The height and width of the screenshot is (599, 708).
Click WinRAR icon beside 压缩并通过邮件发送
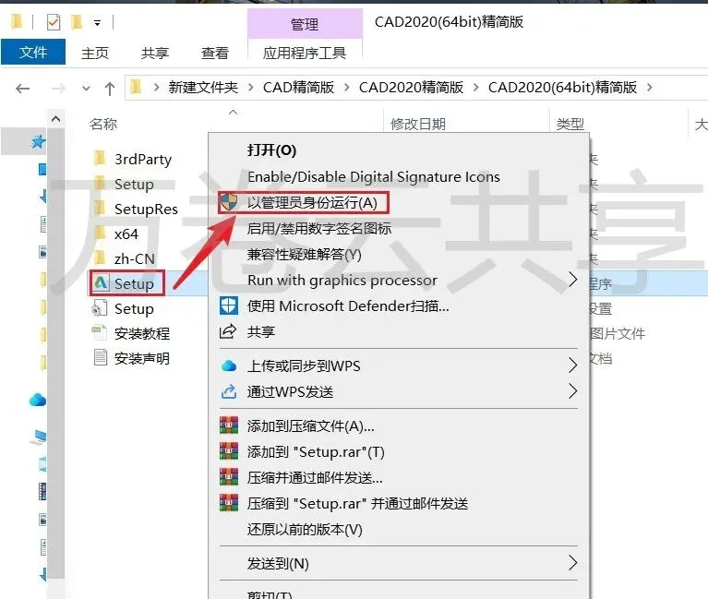[229, 476]
